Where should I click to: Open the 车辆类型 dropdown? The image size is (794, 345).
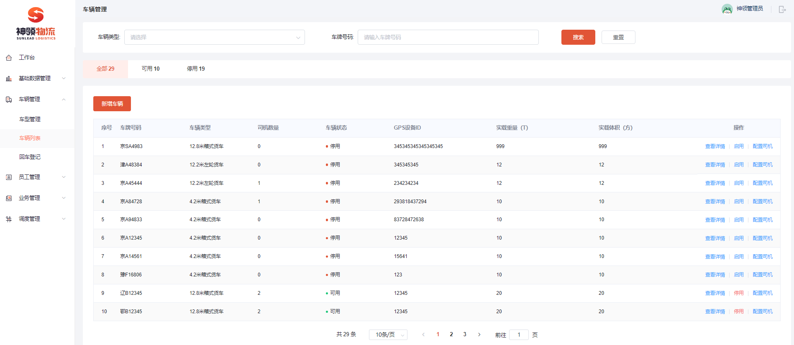click(214, 37)
